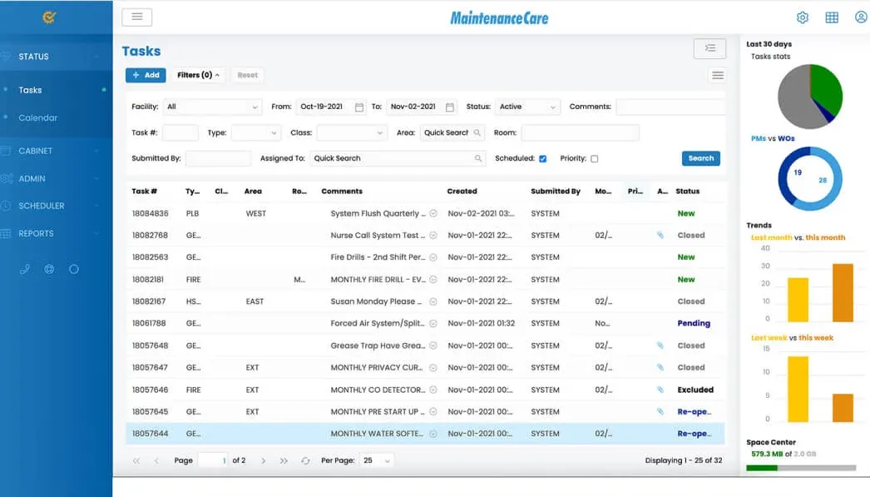The height and width of the screenshot is (497, 870).
Task: Expand the STATUS menu section
Action: 56,57
